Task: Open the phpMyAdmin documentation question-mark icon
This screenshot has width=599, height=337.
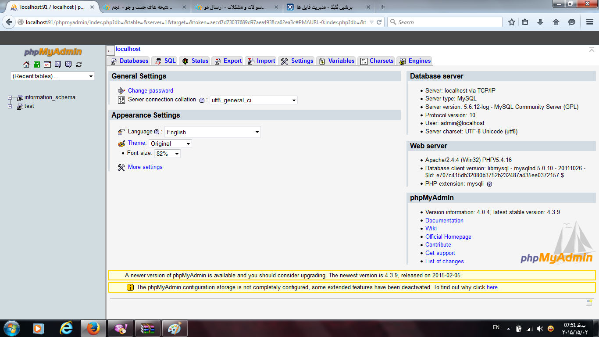Action: tap(58, 65)
